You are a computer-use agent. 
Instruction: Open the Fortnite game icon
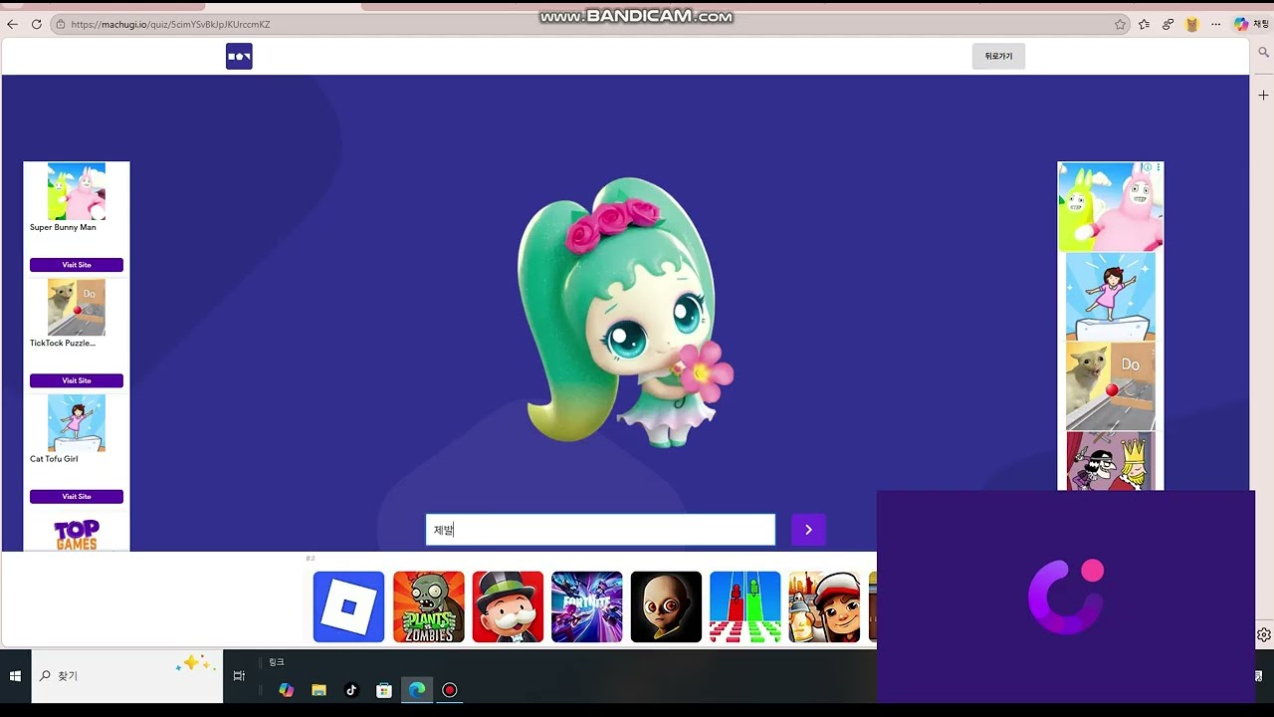[587, 606]
